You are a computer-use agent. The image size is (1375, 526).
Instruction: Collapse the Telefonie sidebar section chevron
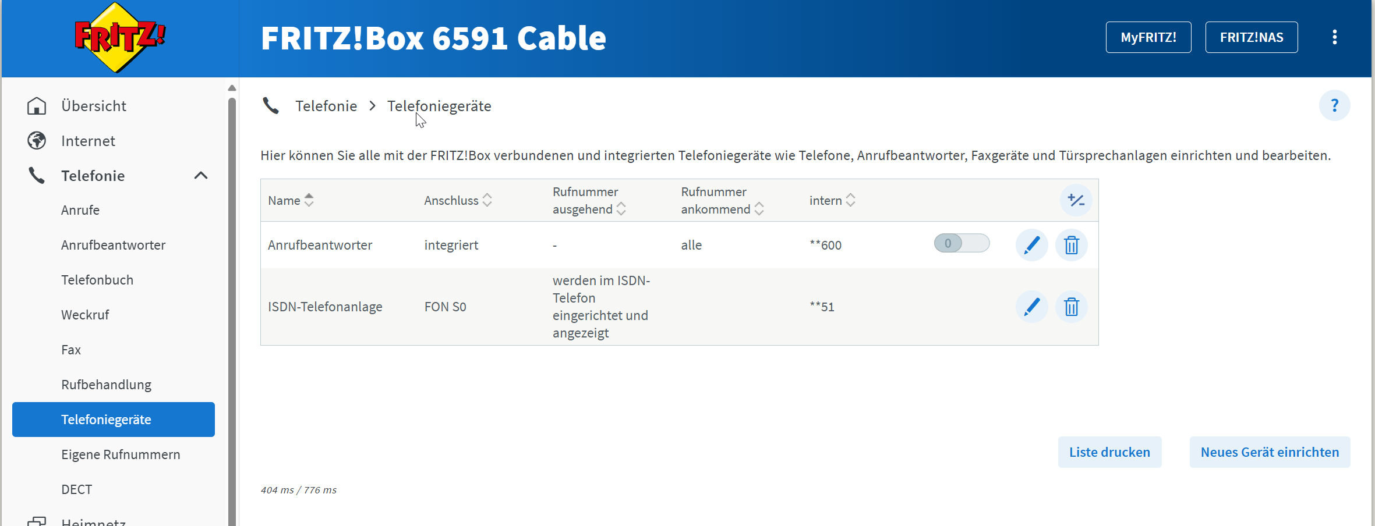point(201,175)
